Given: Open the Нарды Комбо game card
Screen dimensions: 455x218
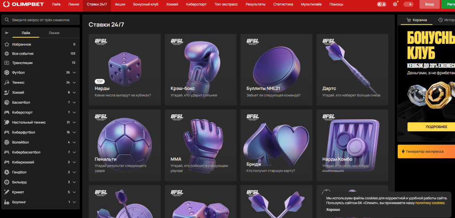Looking at the screenshot, I should 352,145.
